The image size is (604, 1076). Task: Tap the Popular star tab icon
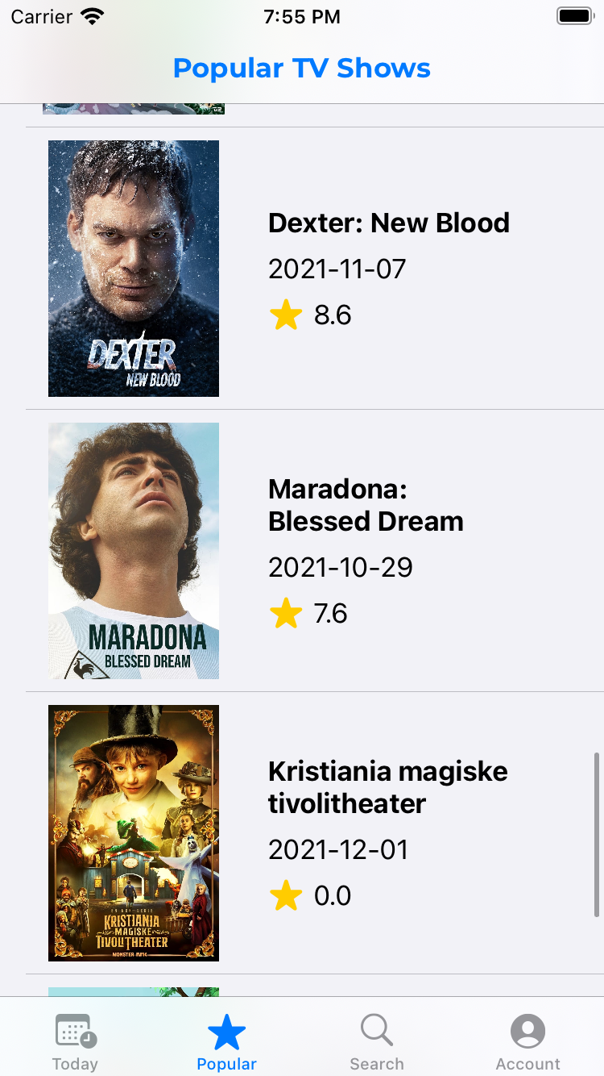(x=226, y=1032)
